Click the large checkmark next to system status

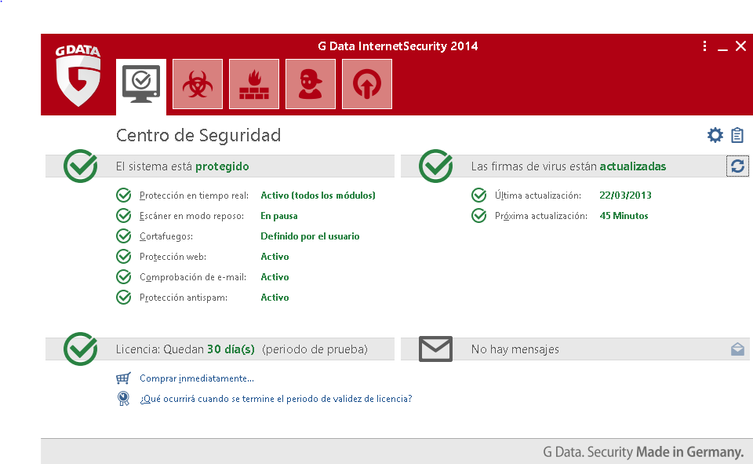coord(81,166)
